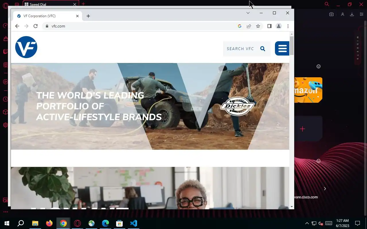
Task: Add a new tab in Opera GX
Action: (83, 4)
